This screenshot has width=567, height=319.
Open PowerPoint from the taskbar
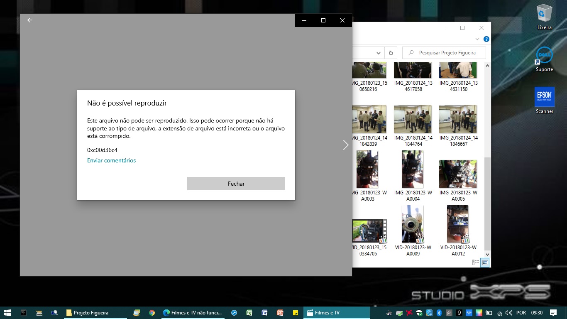pyautogui.click(x=280, y=313)
